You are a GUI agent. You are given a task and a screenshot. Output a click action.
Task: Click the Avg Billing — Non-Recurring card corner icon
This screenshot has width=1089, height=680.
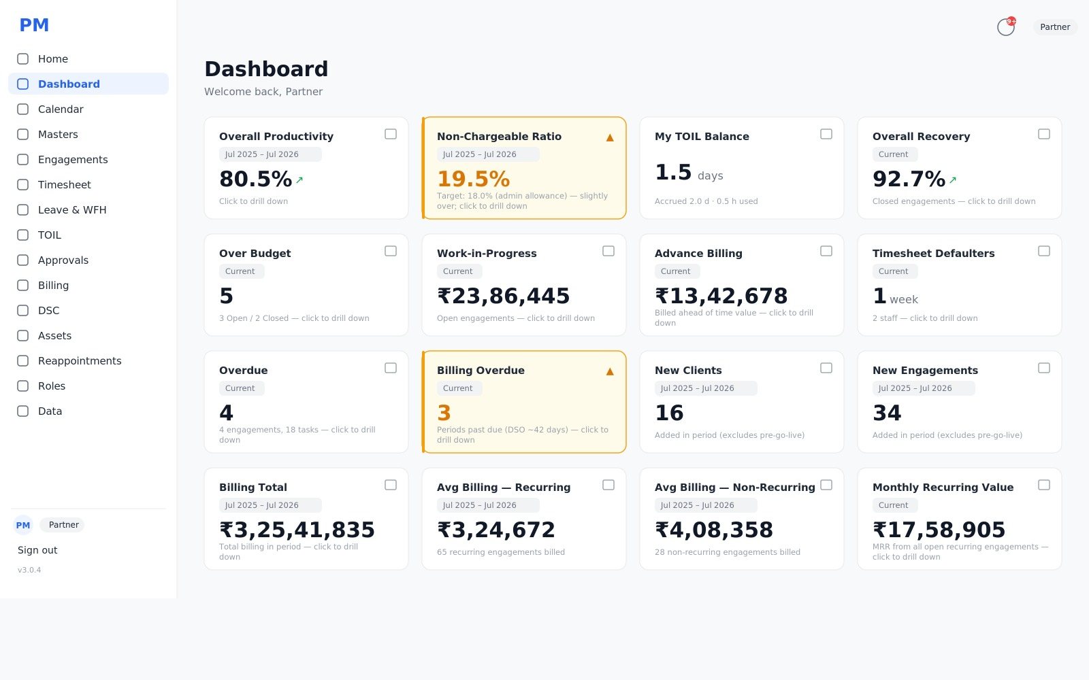pyautogui.click(x=826, y=485)
